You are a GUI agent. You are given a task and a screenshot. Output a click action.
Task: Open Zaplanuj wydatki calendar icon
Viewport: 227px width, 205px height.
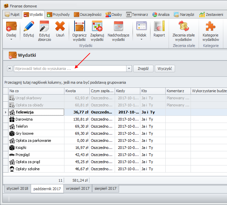click(97, 27)
